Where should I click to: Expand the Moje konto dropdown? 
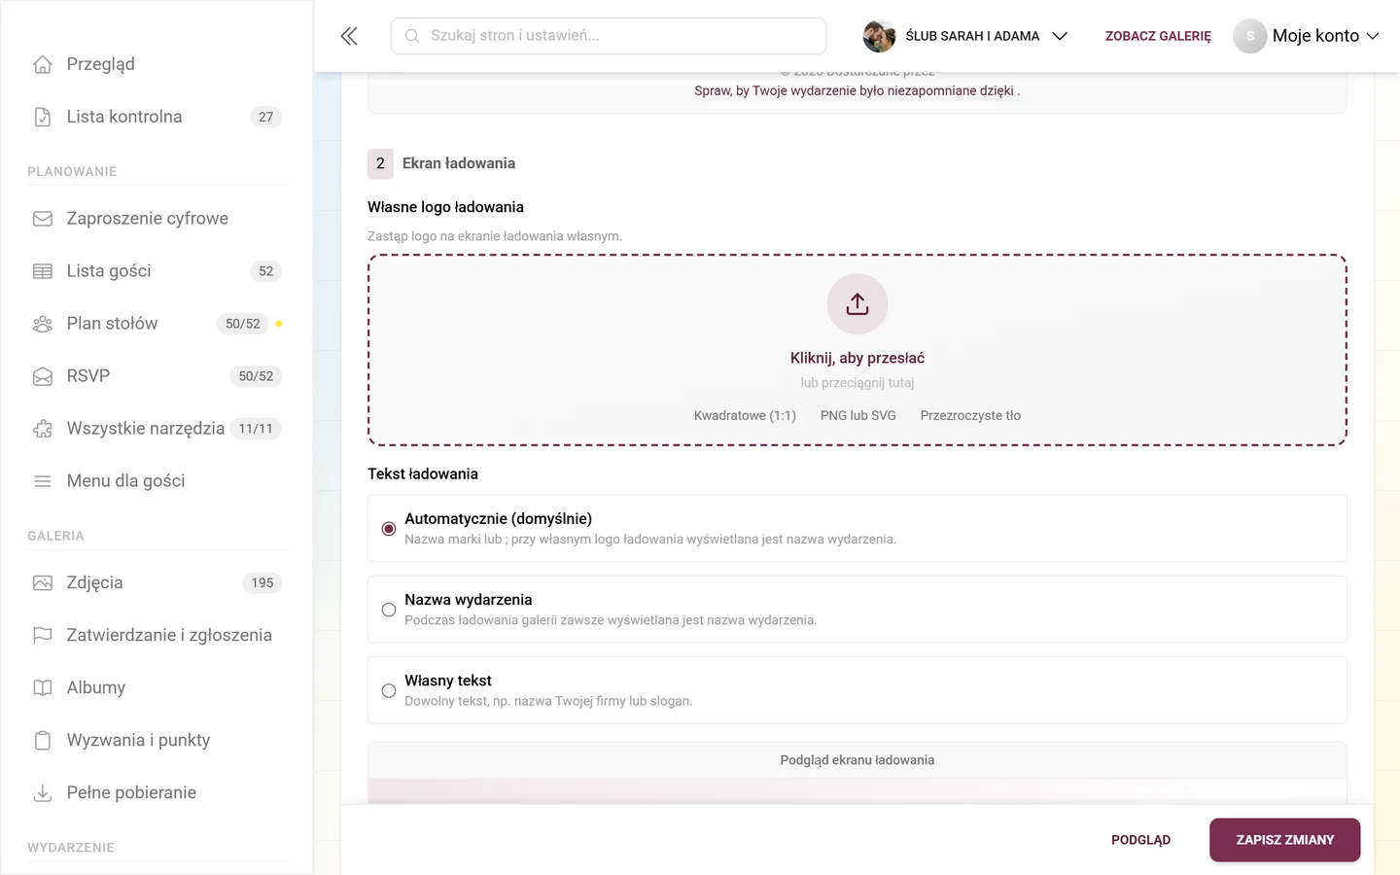pos(1306,36)
